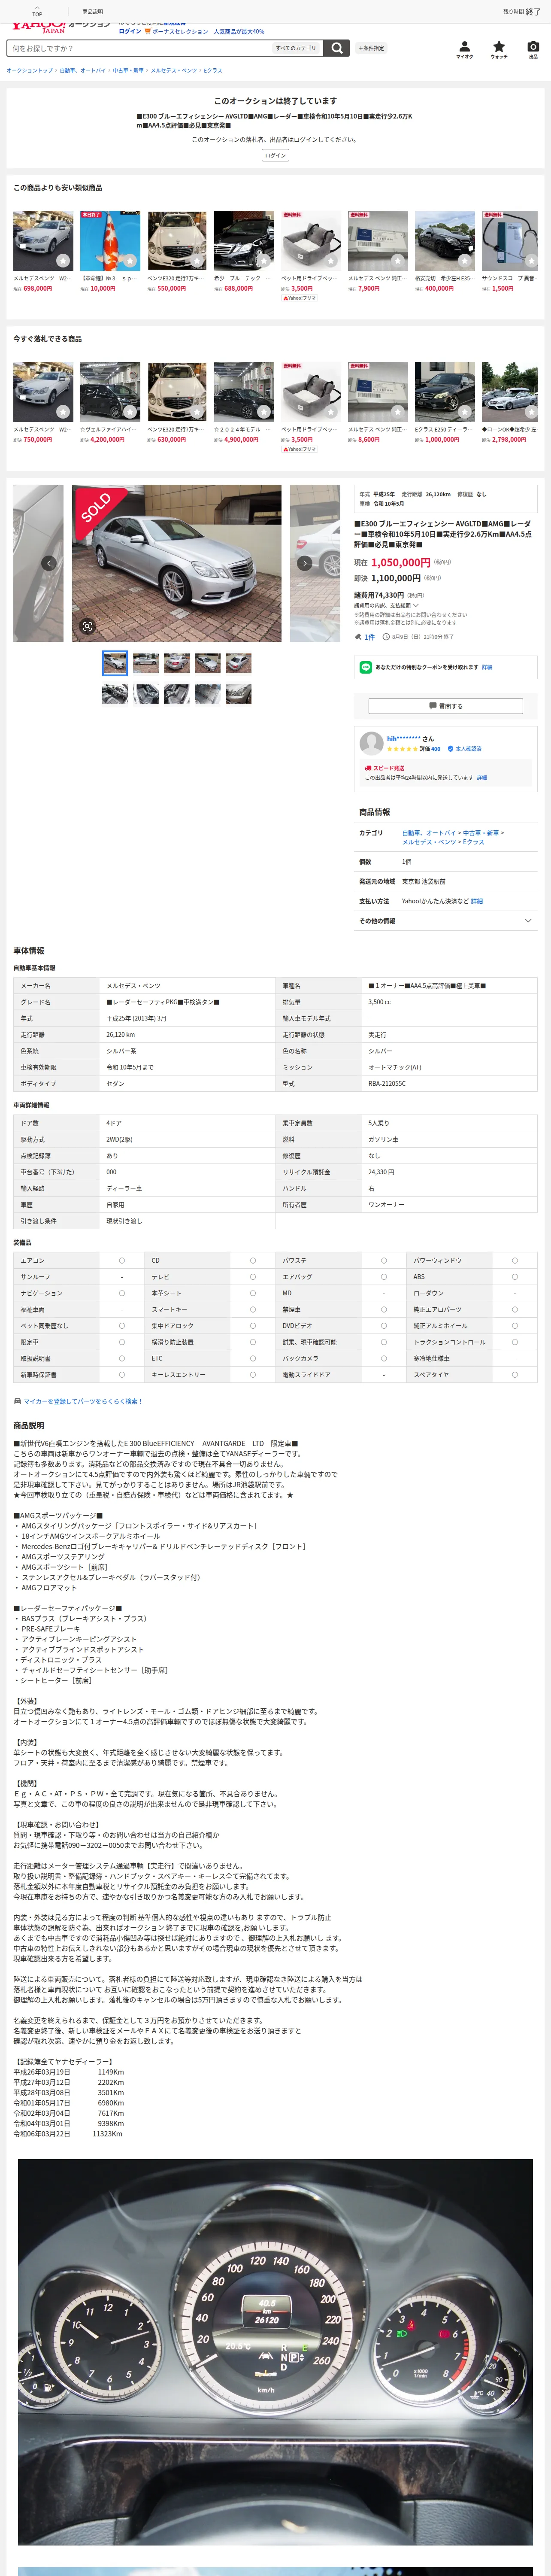The height and width of the screenshot is (2576, 551).
Task: Click the seller's grey avatar icon
Action: [x=371, y=743]
